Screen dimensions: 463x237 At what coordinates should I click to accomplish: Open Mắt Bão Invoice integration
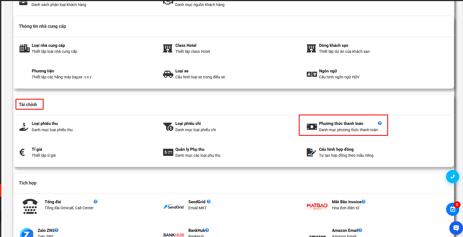(346, 202)
